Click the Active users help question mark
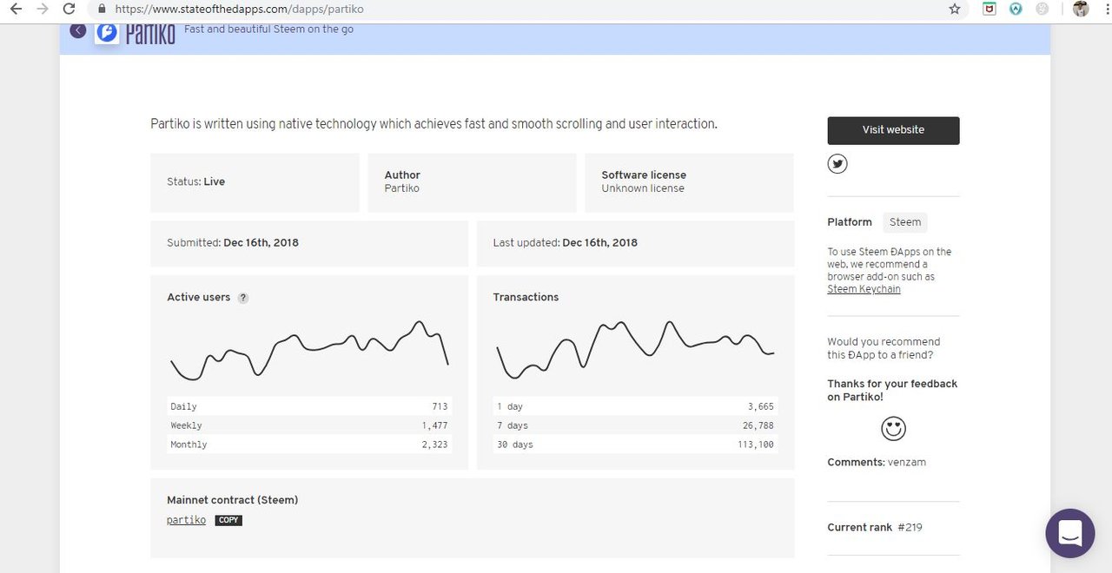The width and height of the screenshot is (1112, 573). 243,298
